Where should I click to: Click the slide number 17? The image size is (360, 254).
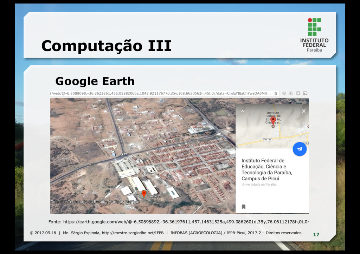point(316,235)
